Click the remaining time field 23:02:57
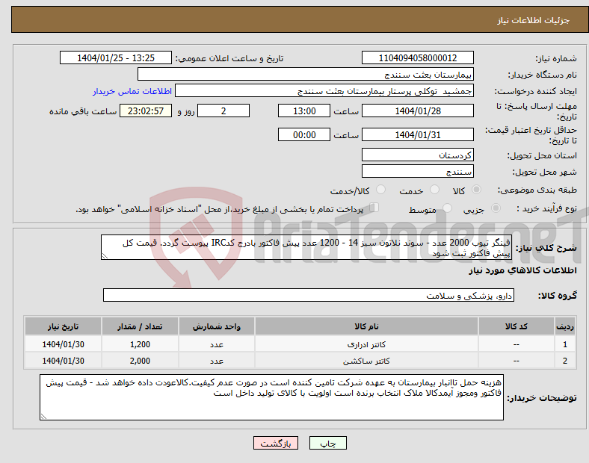Screen dimensions: 589x463 [x=146, y=111]
